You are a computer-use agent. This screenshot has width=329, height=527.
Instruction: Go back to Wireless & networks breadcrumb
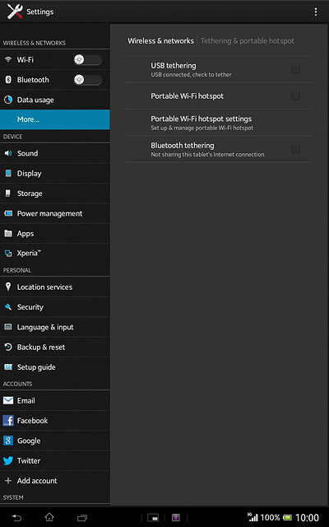[x=160, y=41]
